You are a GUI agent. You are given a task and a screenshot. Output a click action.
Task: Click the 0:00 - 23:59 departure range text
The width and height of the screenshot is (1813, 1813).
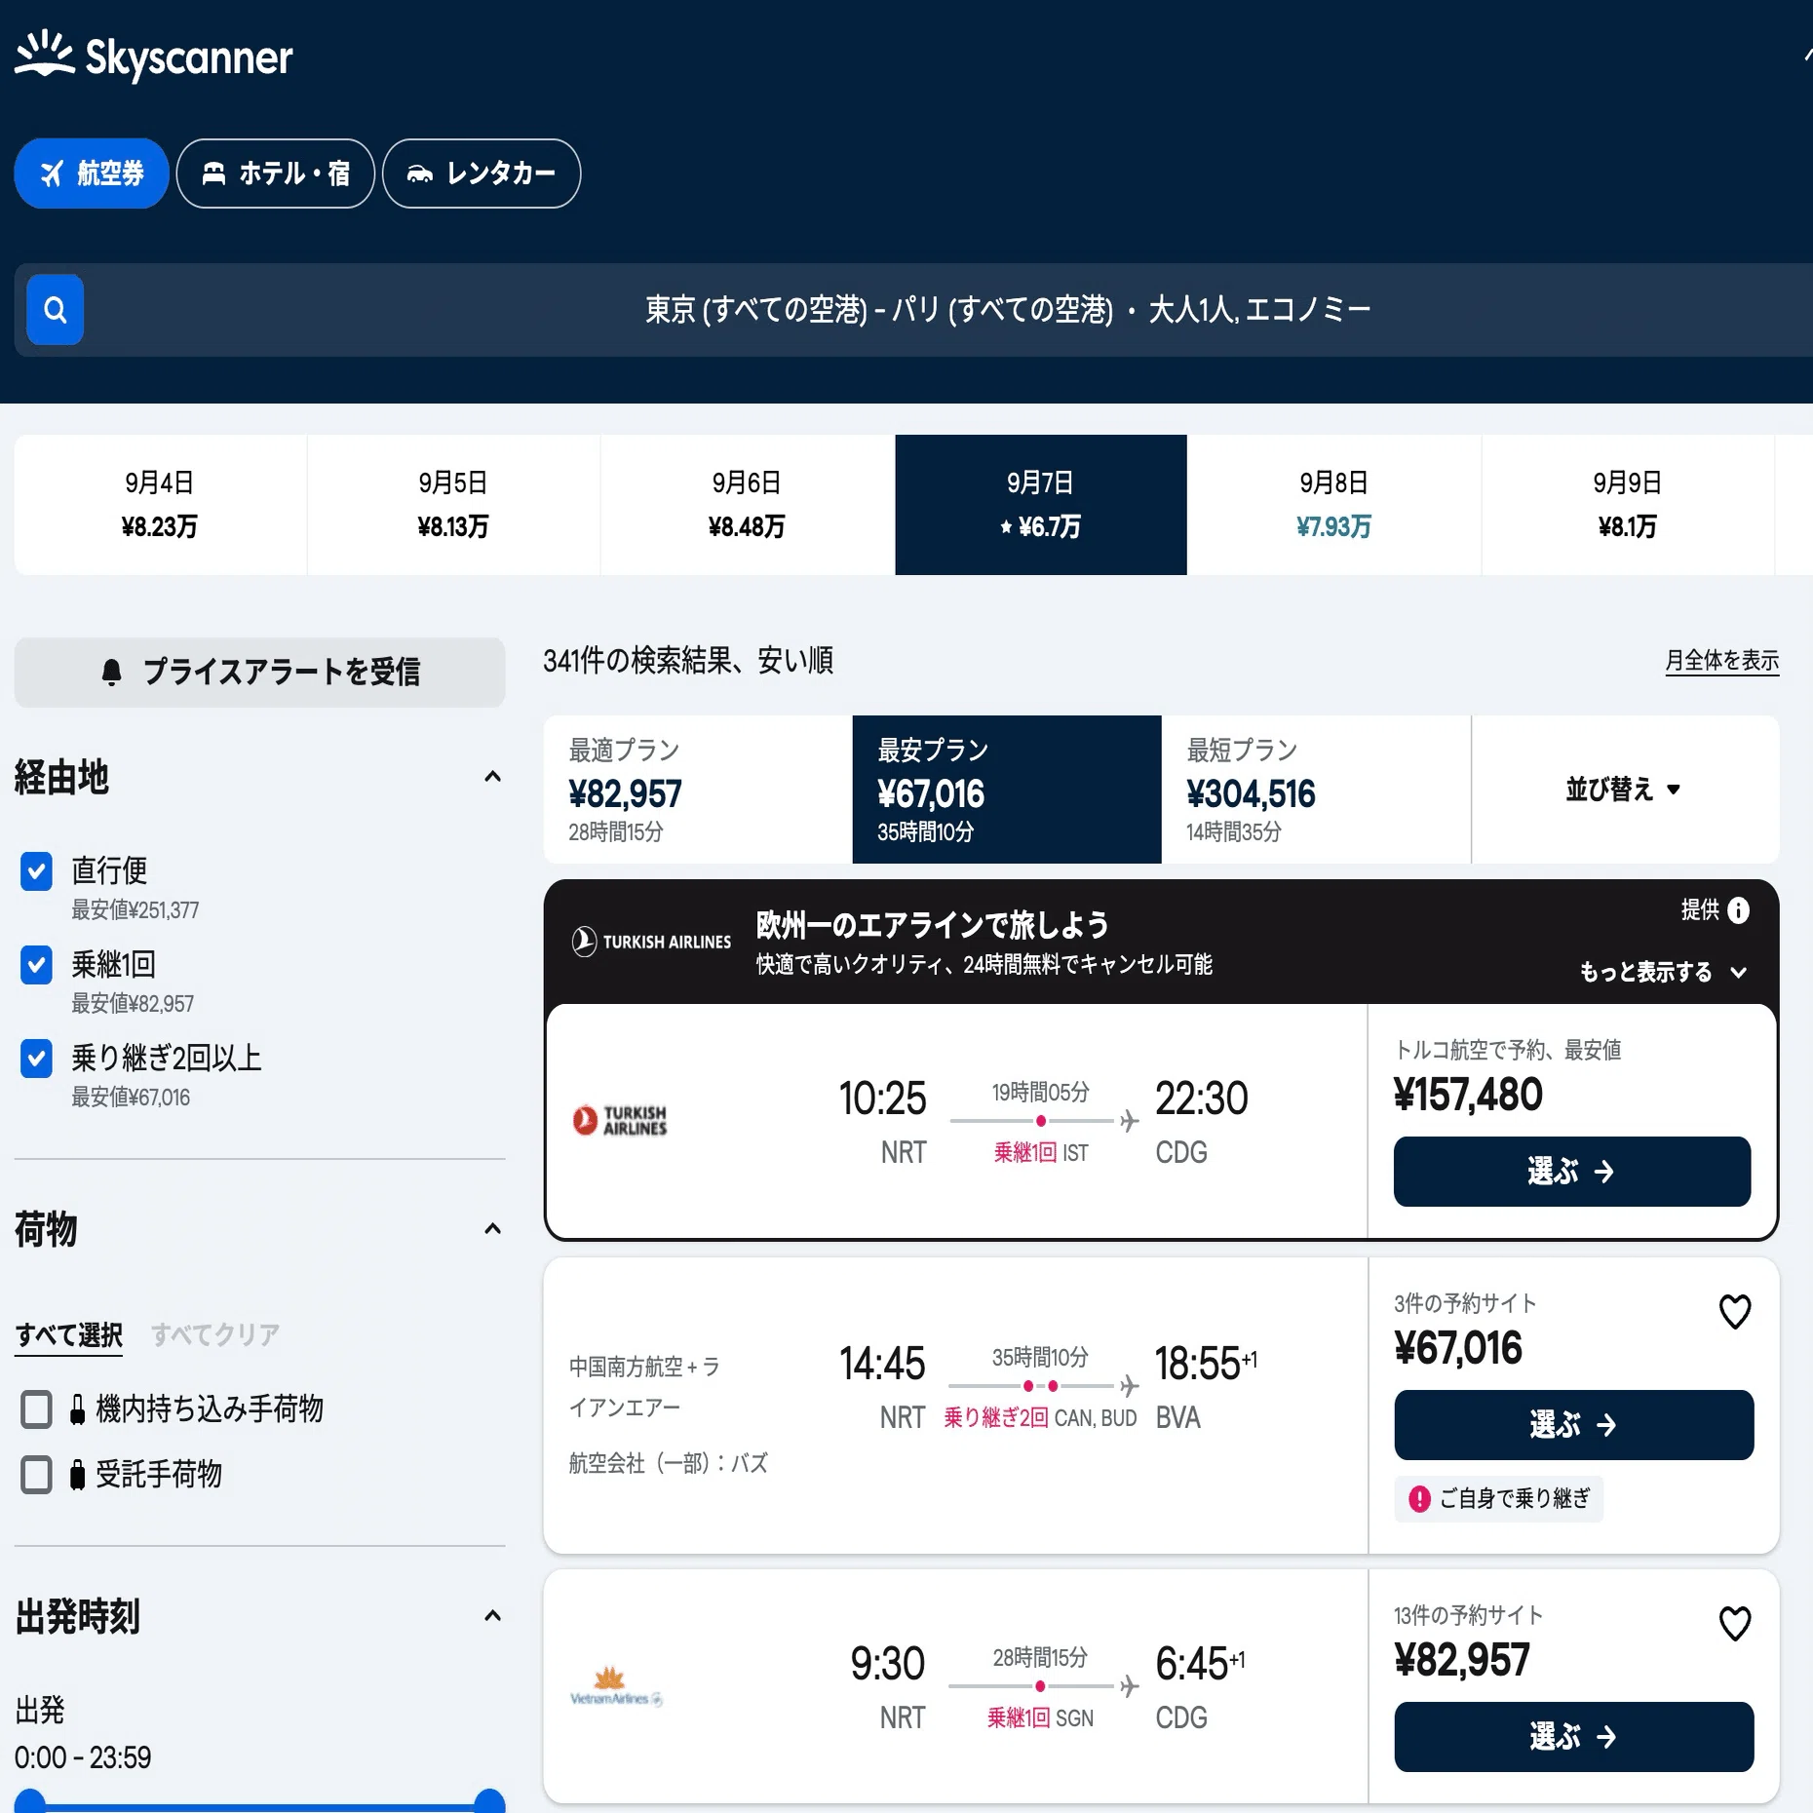83,1758
